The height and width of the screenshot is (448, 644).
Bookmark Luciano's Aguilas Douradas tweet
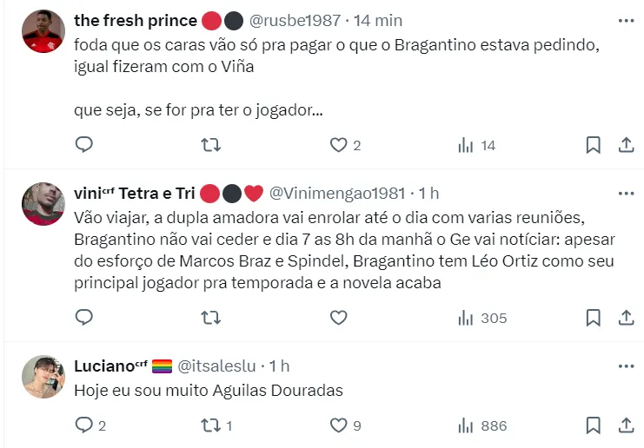click(593, 425)
